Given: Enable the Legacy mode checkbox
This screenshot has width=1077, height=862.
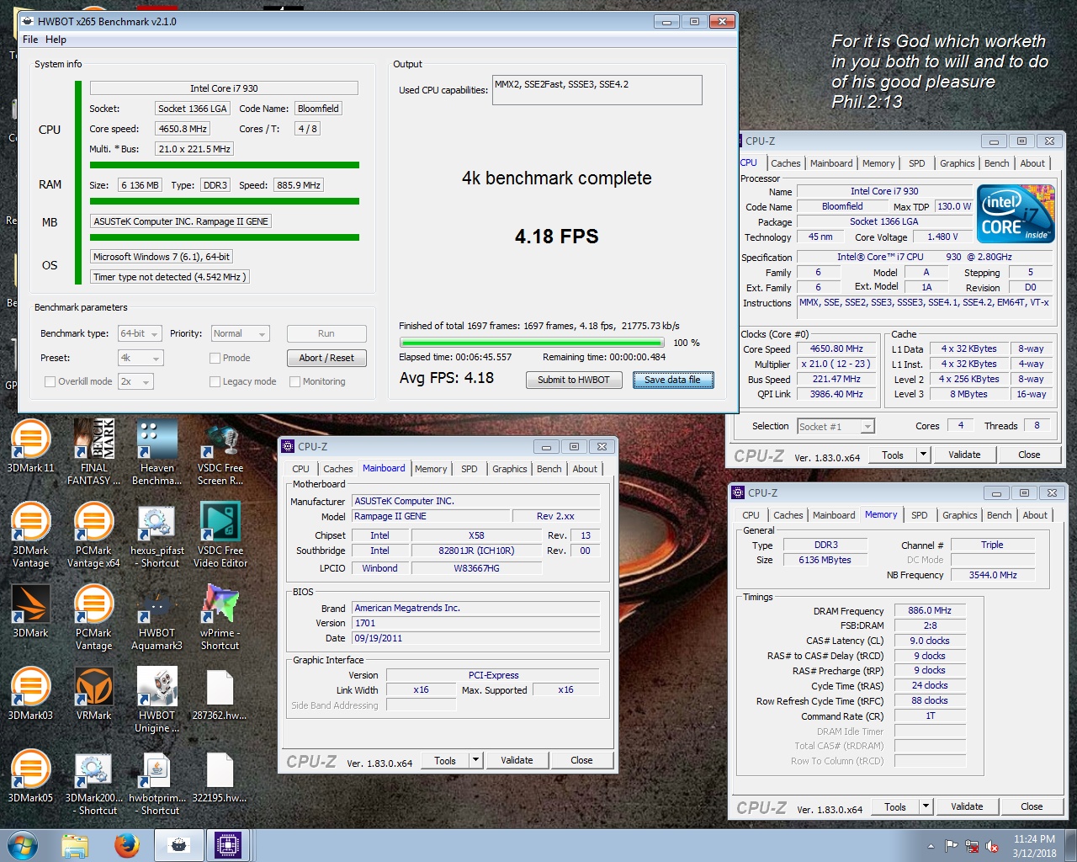Looking at the screenshot, I should [215, 381].
